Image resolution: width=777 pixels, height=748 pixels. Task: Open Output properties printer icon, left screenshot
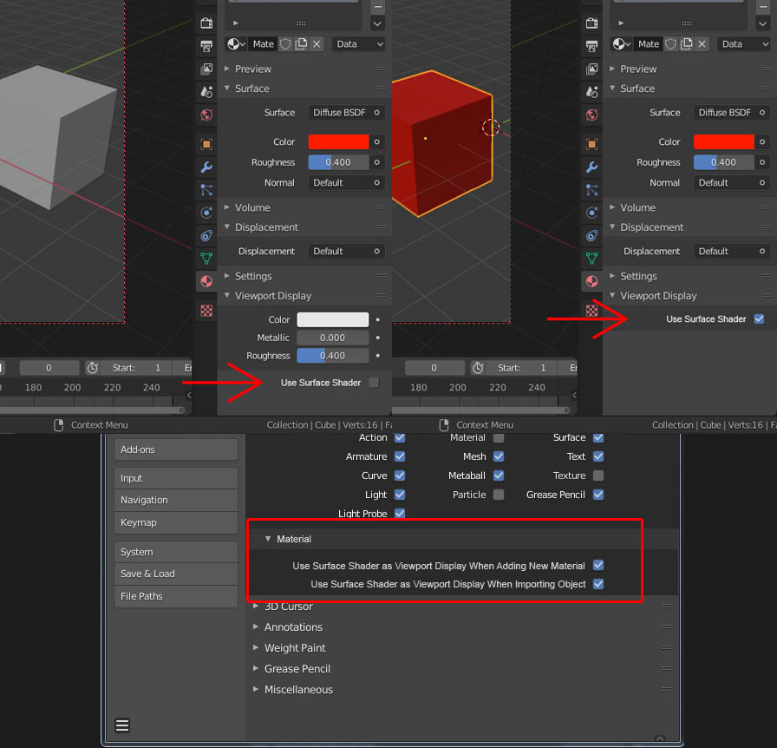(206, 46)
